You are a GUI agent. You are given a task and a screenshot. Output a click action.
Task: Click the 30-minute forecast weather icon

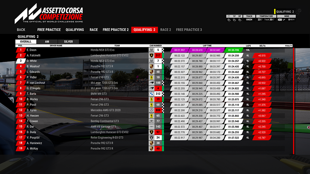[240, 20]
